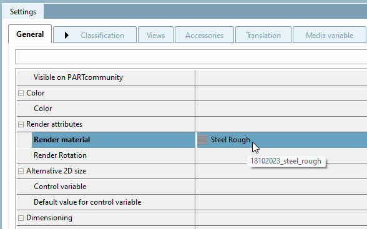Select the Visible on PARTcommunity row

click(106, 77)
